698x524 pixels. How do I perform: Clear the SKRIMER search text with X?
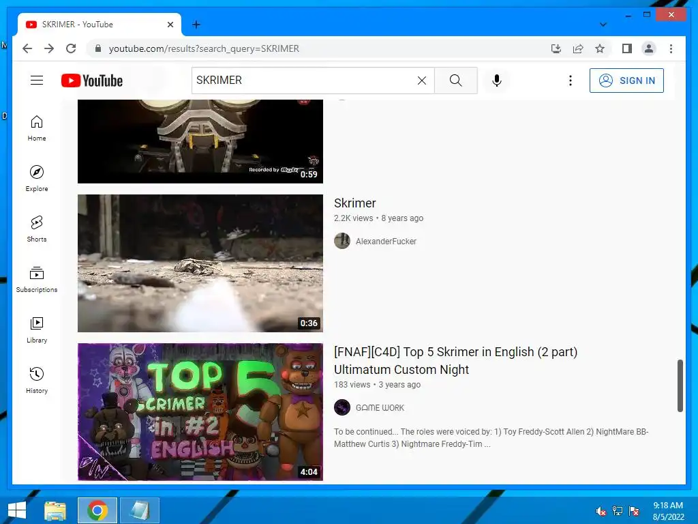421,81
